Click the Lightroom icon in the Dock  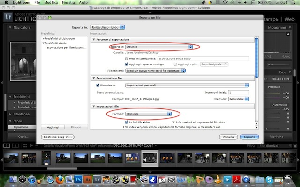pos(97,180)
